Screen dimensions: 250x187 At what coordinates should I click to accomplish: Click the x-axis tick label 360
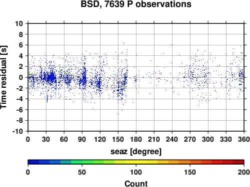(244, 139)
